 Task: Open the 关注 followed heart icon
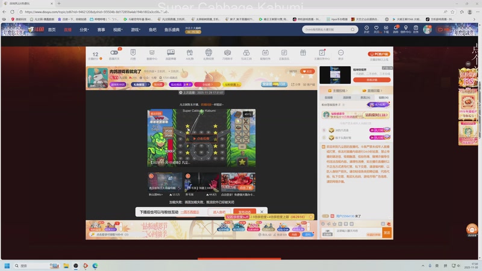click(x=376, y=29)
